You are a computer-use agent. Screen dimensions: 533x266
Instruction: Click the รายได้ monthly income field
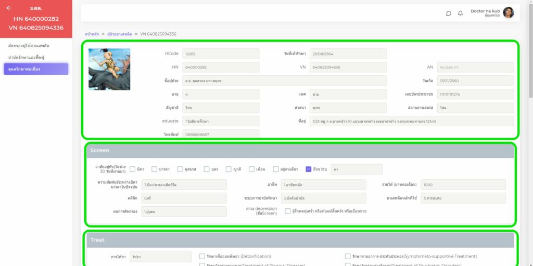[463, 184]
